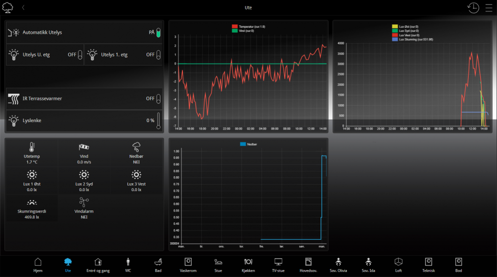Open the Utetemp thermometer tile
497x277 pixels.
[31, 153]
